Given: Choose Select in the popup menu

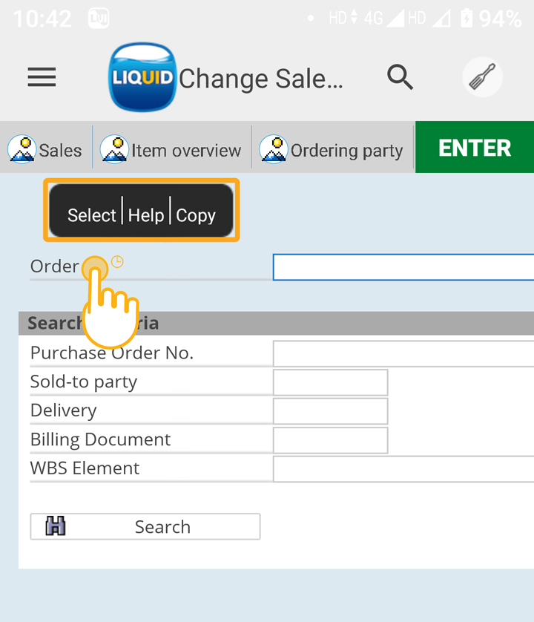Looking at the screenshot, I should point(92,215).
